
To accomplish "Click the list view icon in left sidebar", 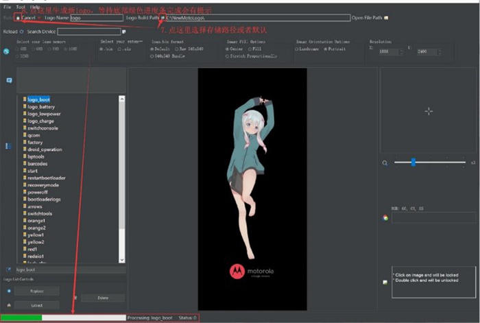I will pyautogui.click(x=9, y=146).
